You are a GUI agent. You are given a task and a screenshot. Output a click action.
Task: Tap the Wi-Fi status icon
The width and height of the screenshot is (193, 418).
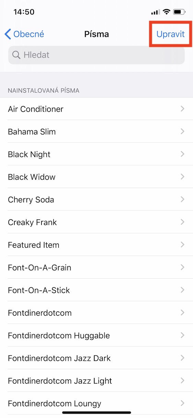(167, 12)
